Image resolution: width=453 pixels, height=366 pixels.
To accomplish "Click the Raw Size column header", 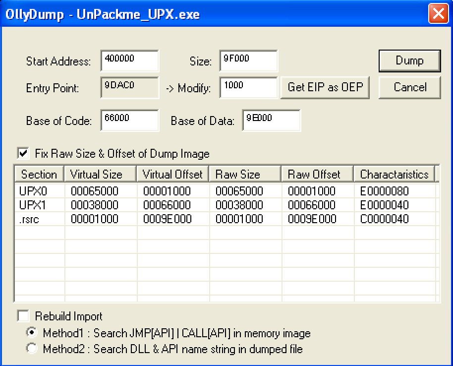I will pos(245,175).
